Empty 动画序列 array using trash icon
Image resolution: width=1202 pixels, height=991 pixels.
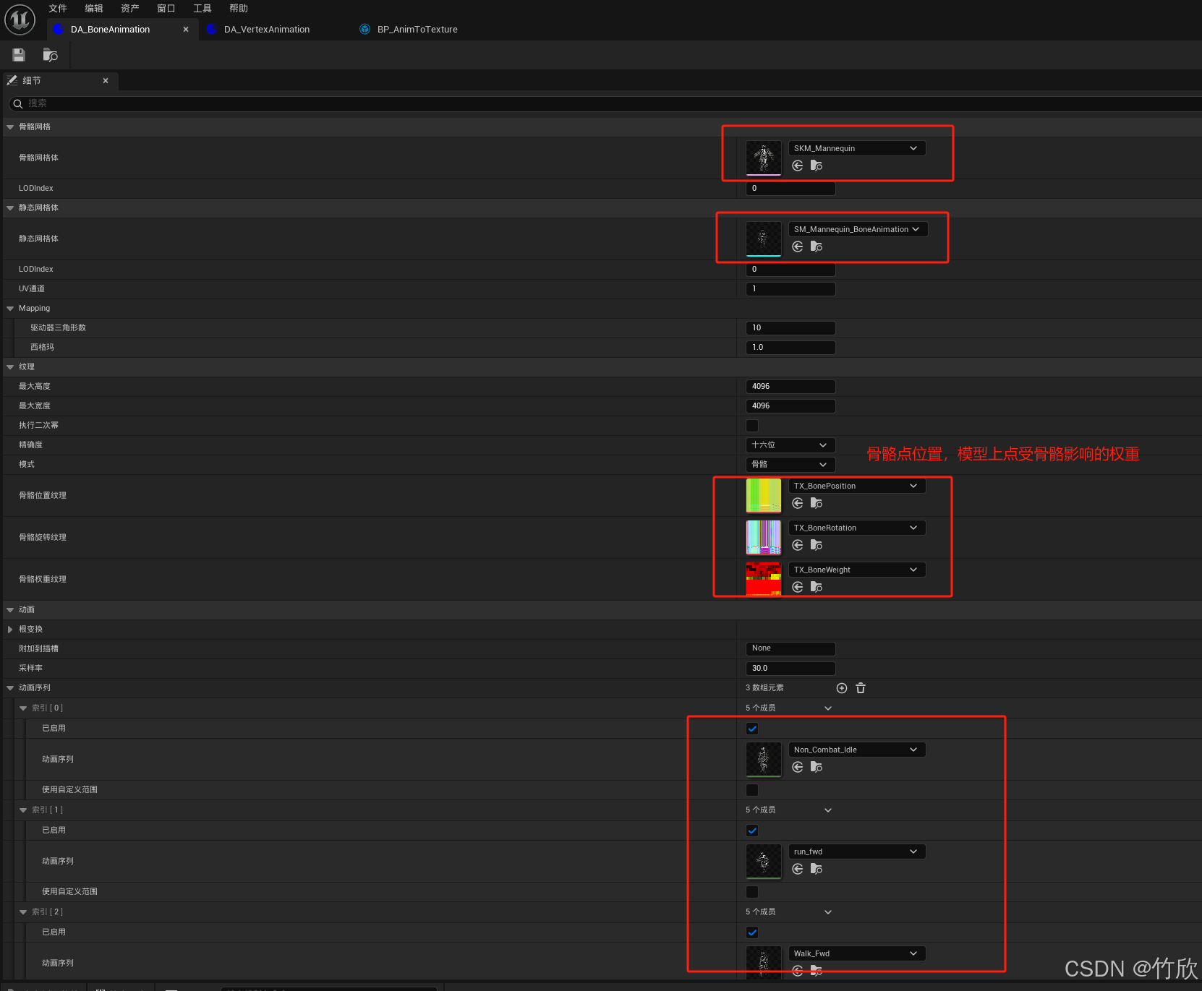tap(861, 687)
